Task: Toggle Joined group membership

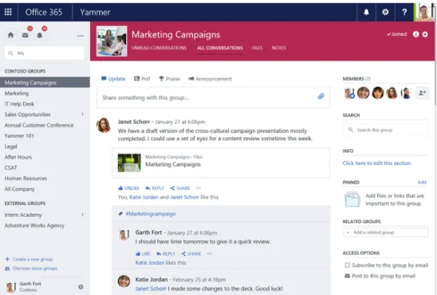Action: (x=397, y=34)
